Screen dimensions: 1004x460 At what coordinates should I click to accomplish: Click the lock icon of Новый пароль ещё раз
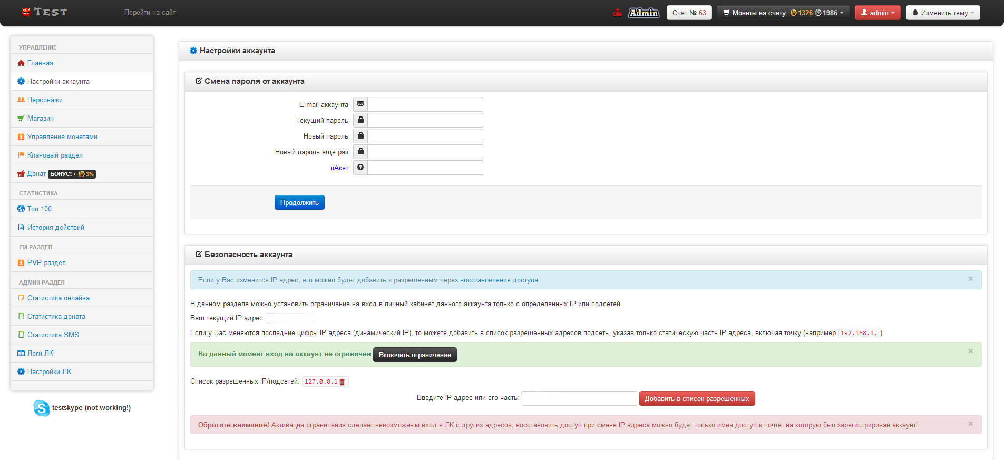tap(360, 152)
